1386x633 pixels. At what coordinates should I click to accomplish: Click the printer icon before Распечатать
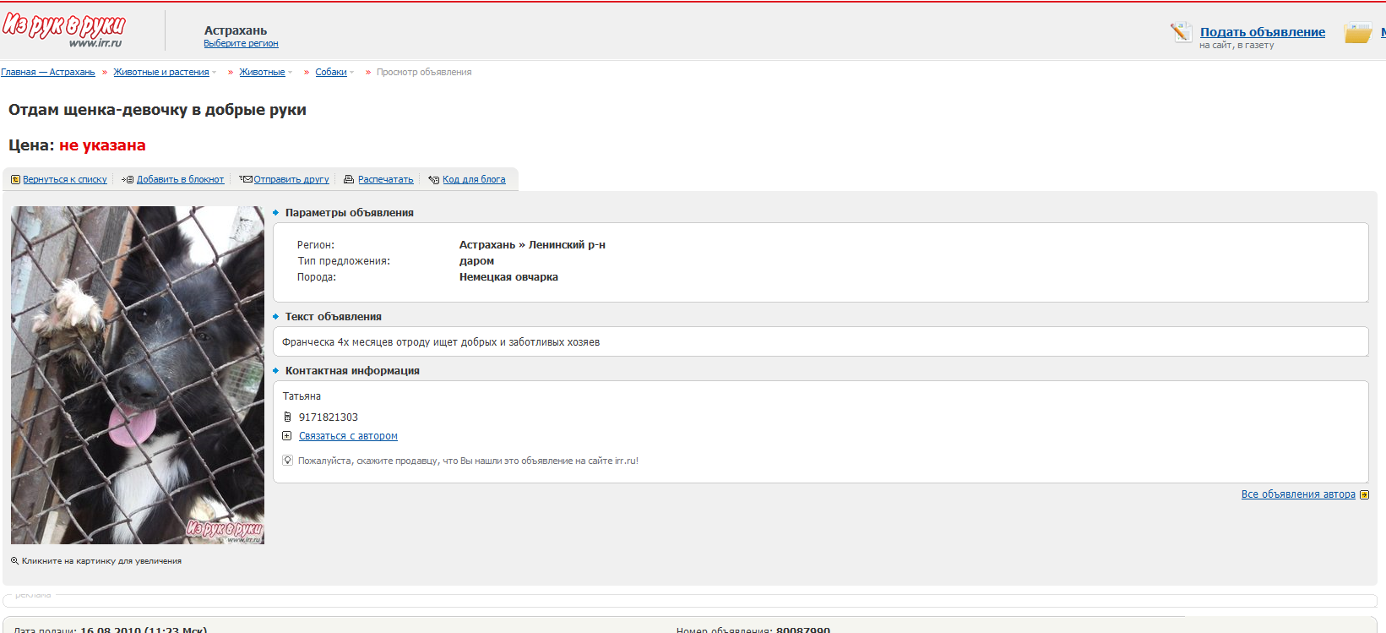tap(349, 179)
